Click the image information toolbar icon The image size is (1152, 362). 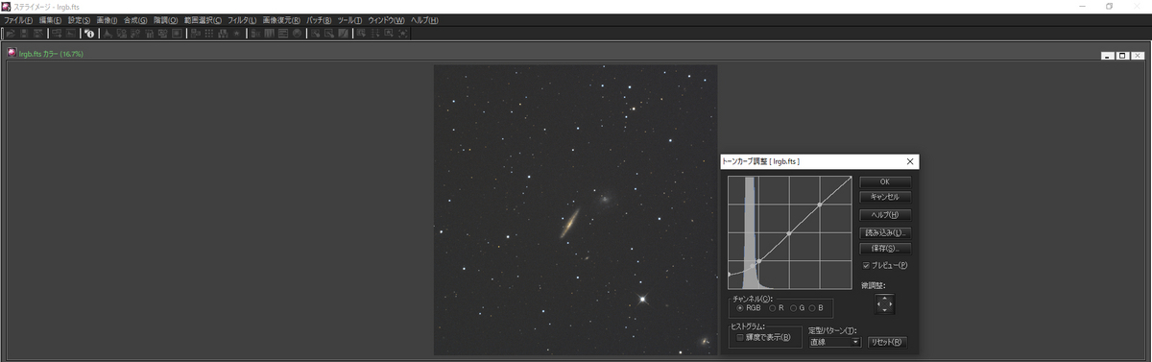90,34
